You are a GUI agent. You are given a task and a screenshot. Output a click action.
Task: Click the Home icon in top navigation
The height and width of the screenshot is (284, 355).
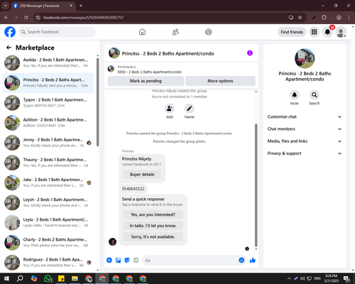tap(142, 32)
